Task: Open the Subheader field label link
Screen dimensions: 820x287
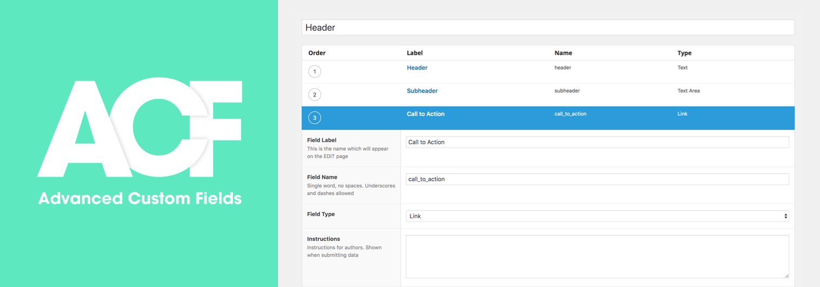Action: [422, 91]
